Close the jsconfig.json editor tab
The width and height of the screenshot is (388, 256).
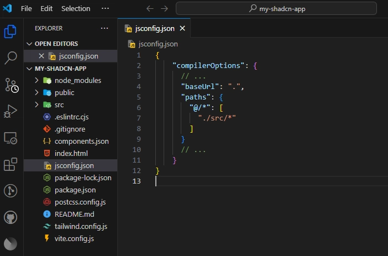(x=182, y=28)
